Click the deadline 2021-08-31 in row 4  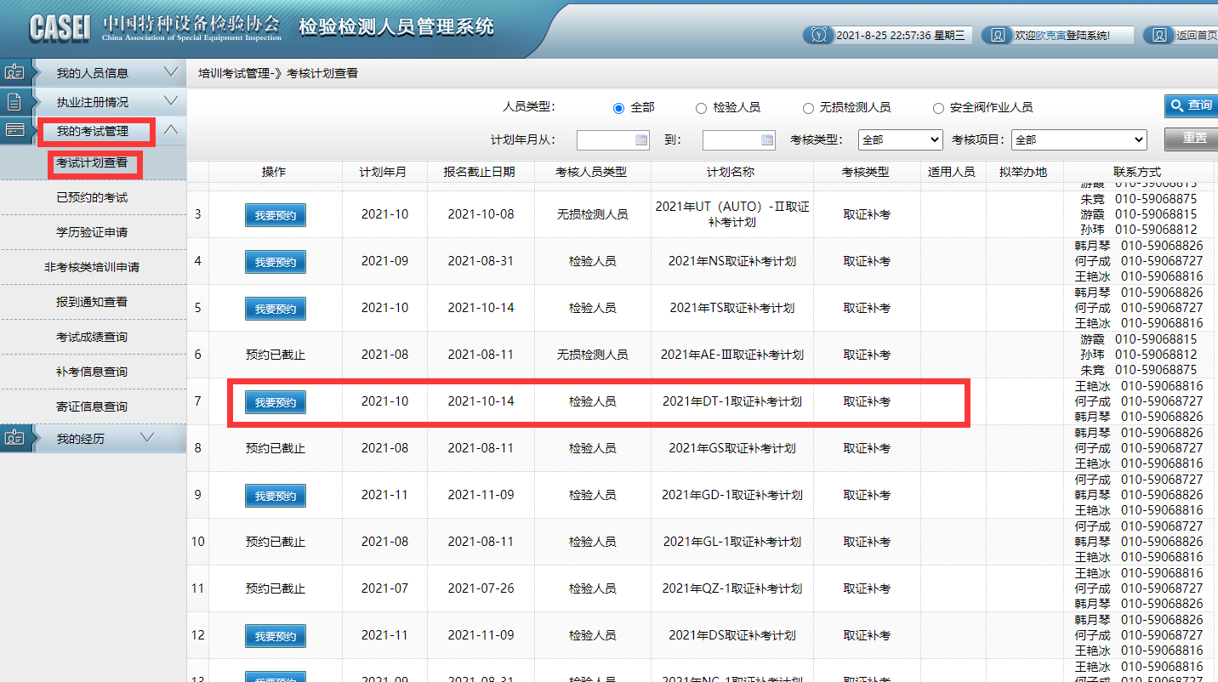tap(481, 261)
